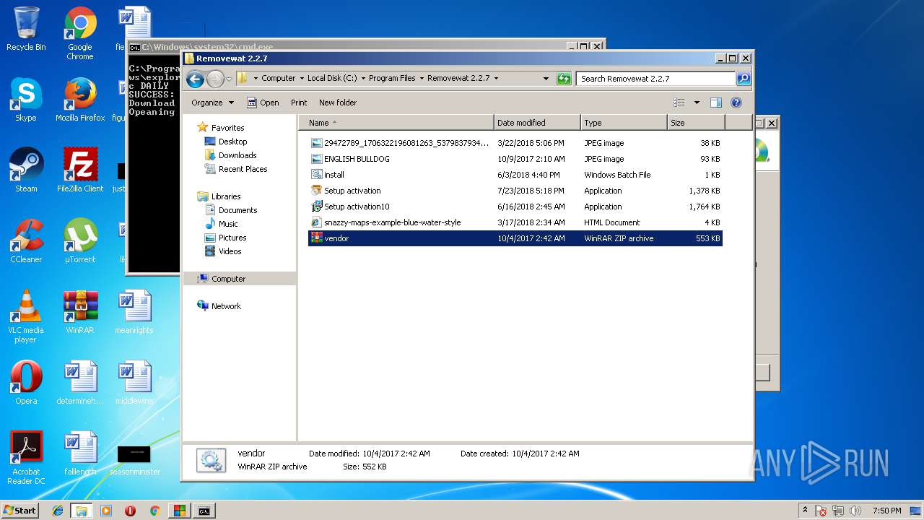Sort files by the Name column header
Viewport: 924px width, 520px height.
396,123
